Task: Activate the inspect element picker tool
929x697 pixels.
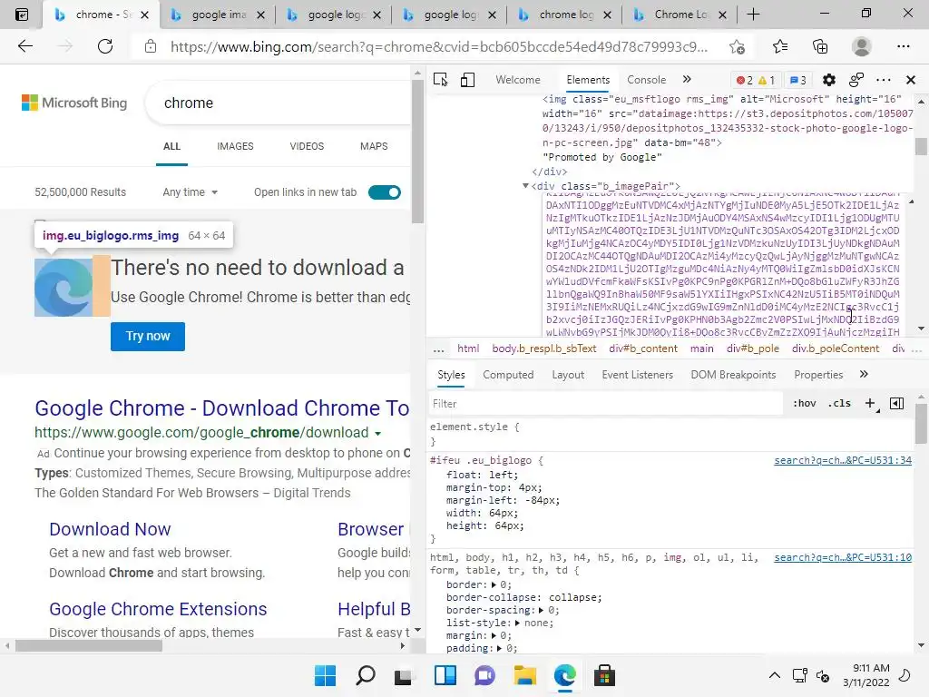Action: point(440,80)
